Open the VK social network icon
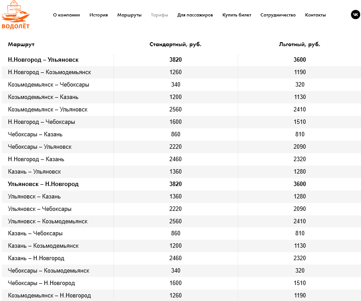 355,15
